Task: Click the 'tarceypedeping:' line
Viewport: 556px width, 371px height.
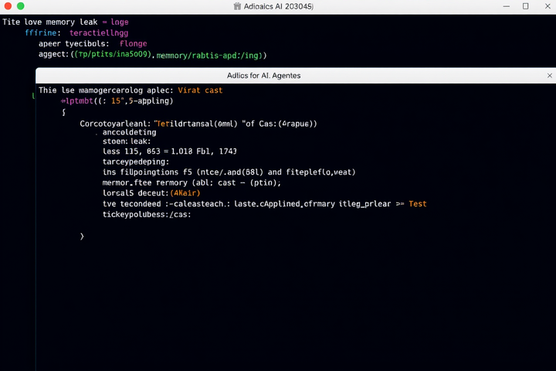Action: coord(136,162)
